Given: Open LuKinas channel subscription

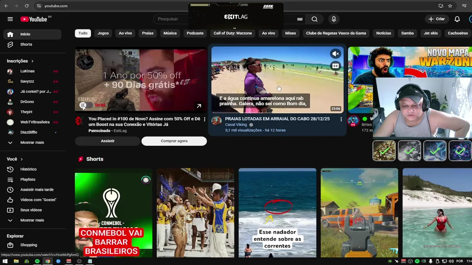Looking at the screenshot, I should [32, 71].
